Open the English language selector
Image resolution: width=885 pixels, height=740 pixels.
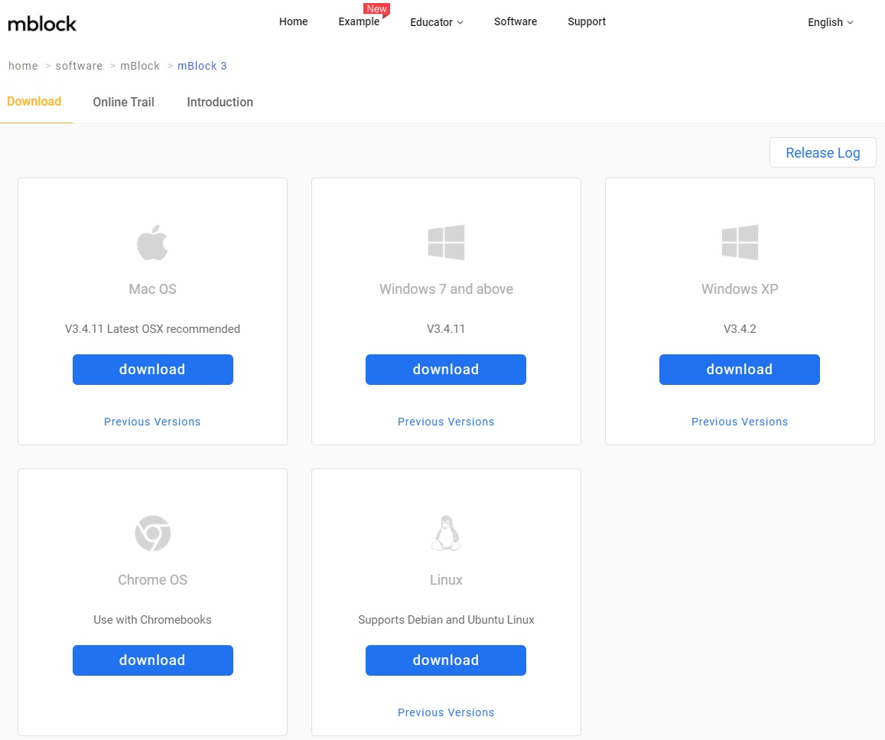(x=830, y=22)
